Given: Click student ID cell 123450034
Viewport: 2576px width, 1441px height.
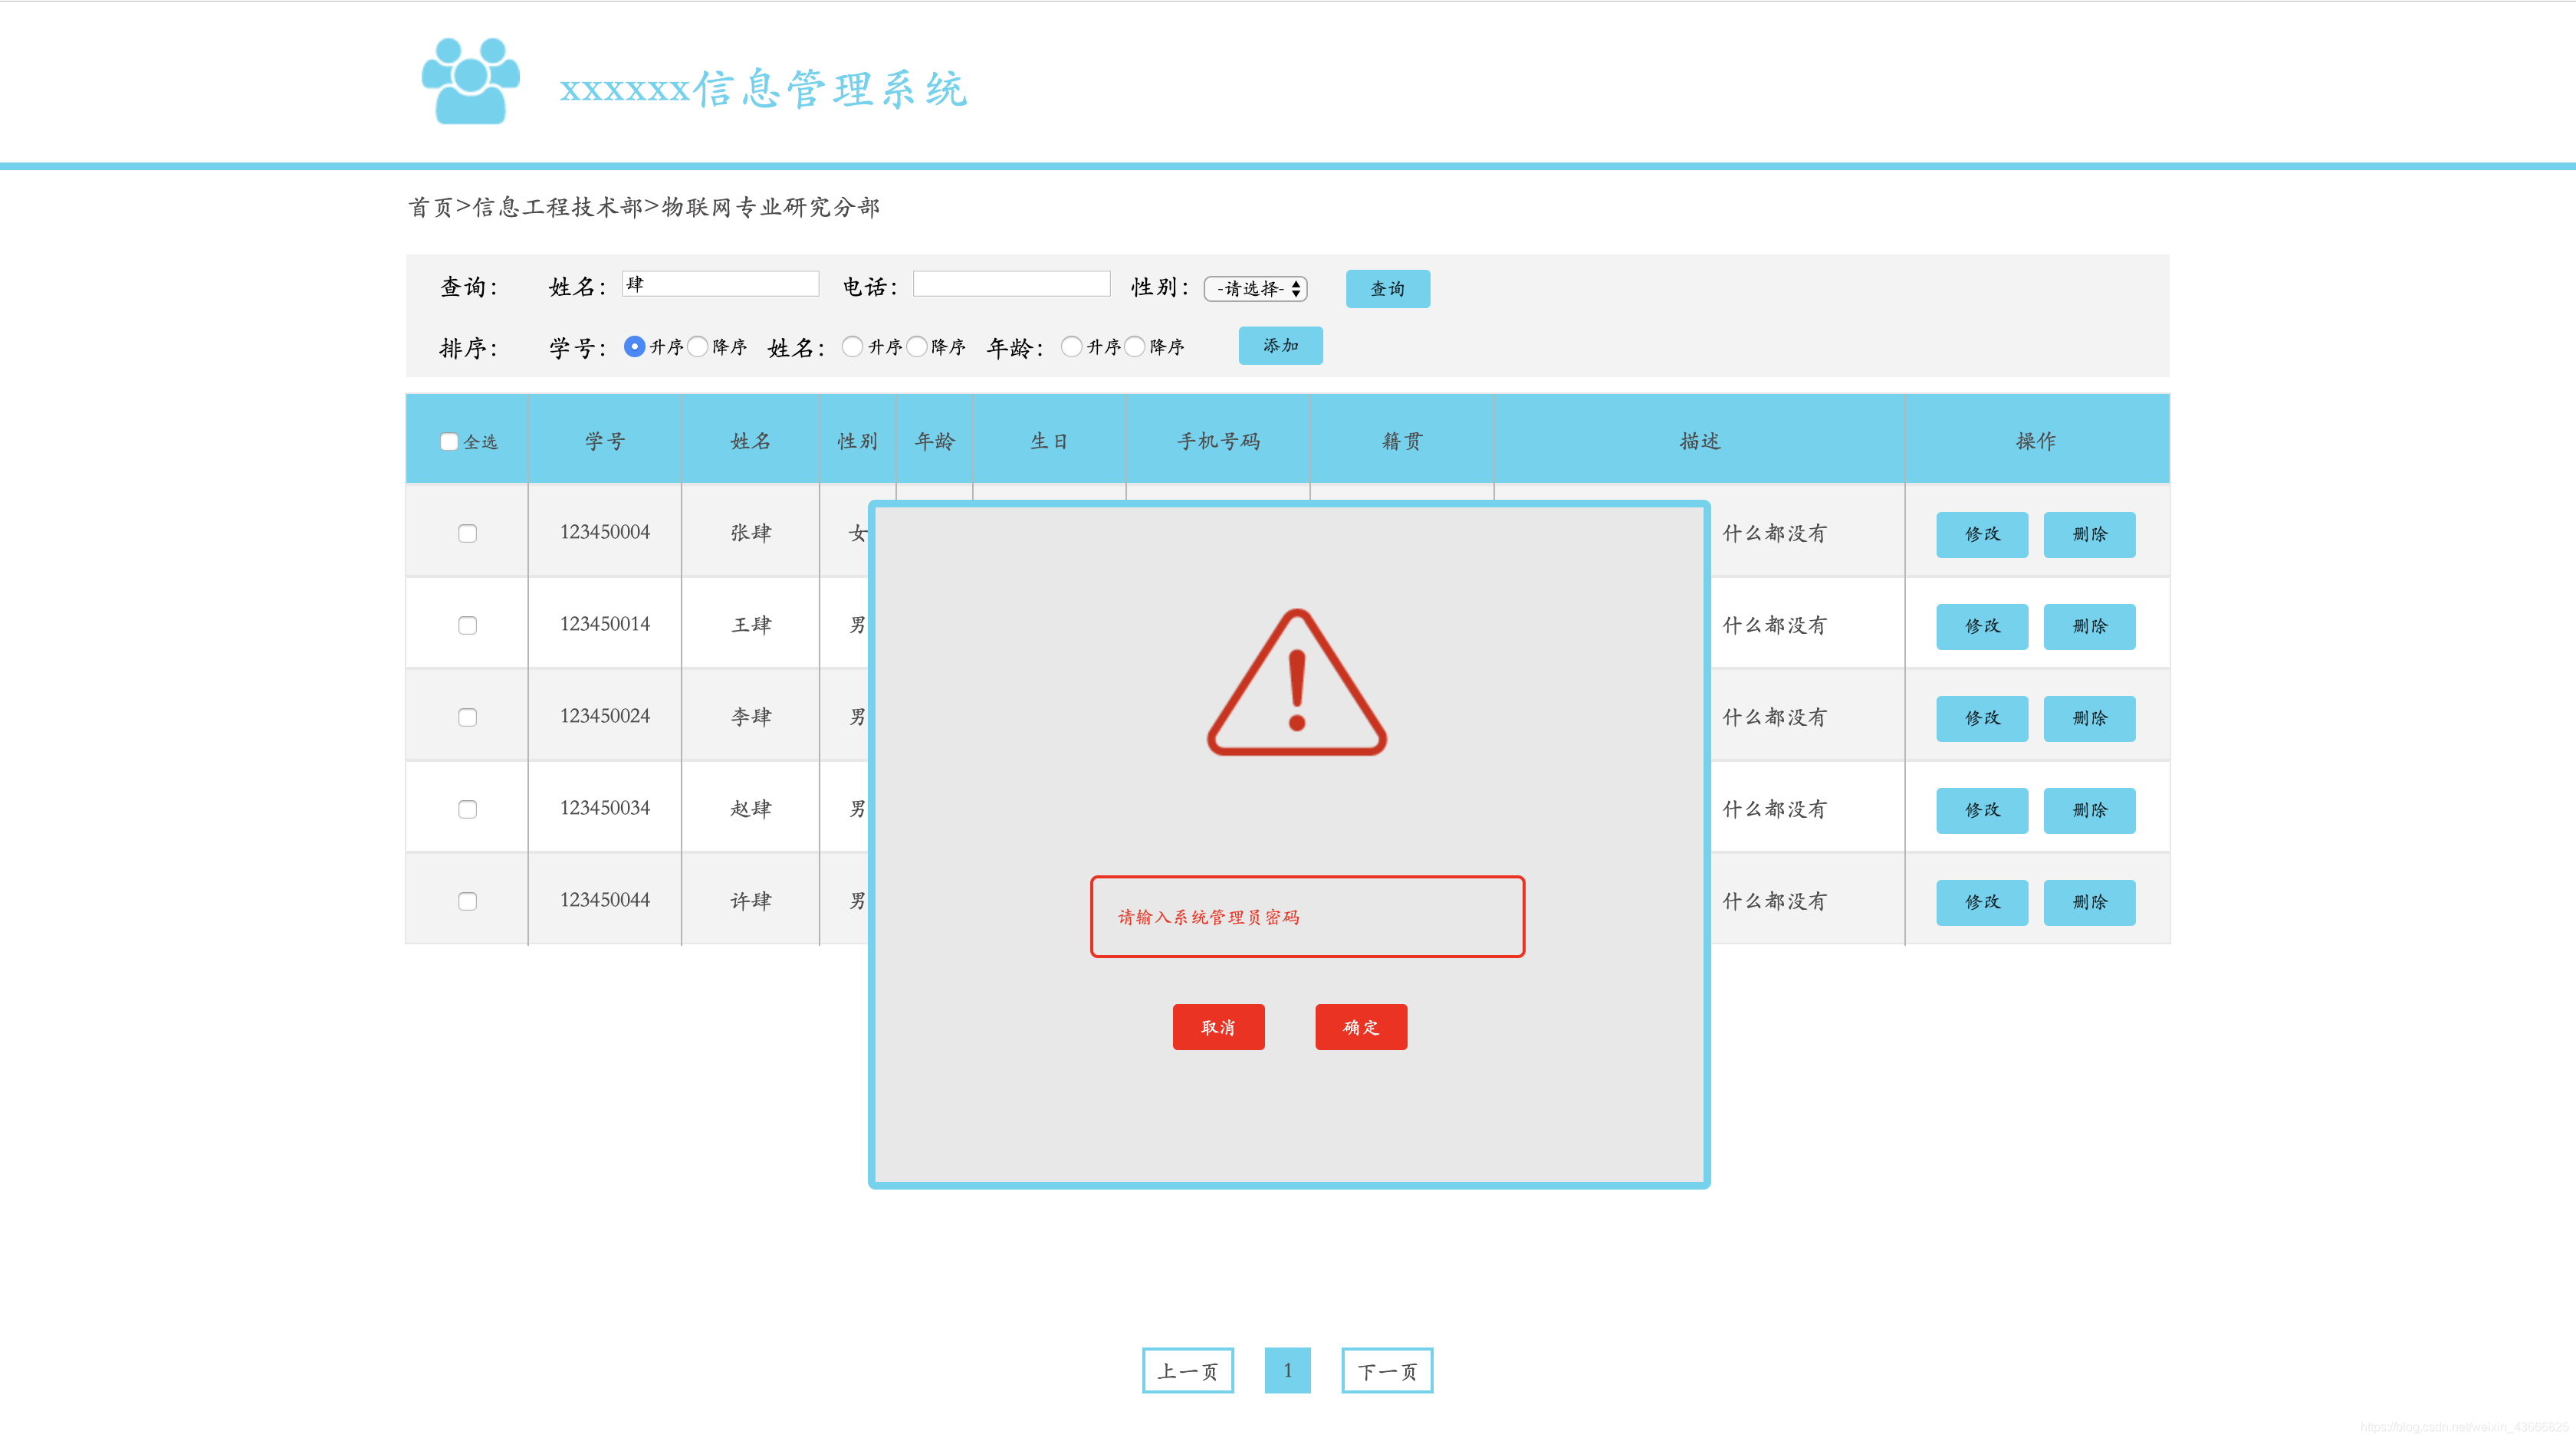Looking at the screenshot, I should 605,808.
